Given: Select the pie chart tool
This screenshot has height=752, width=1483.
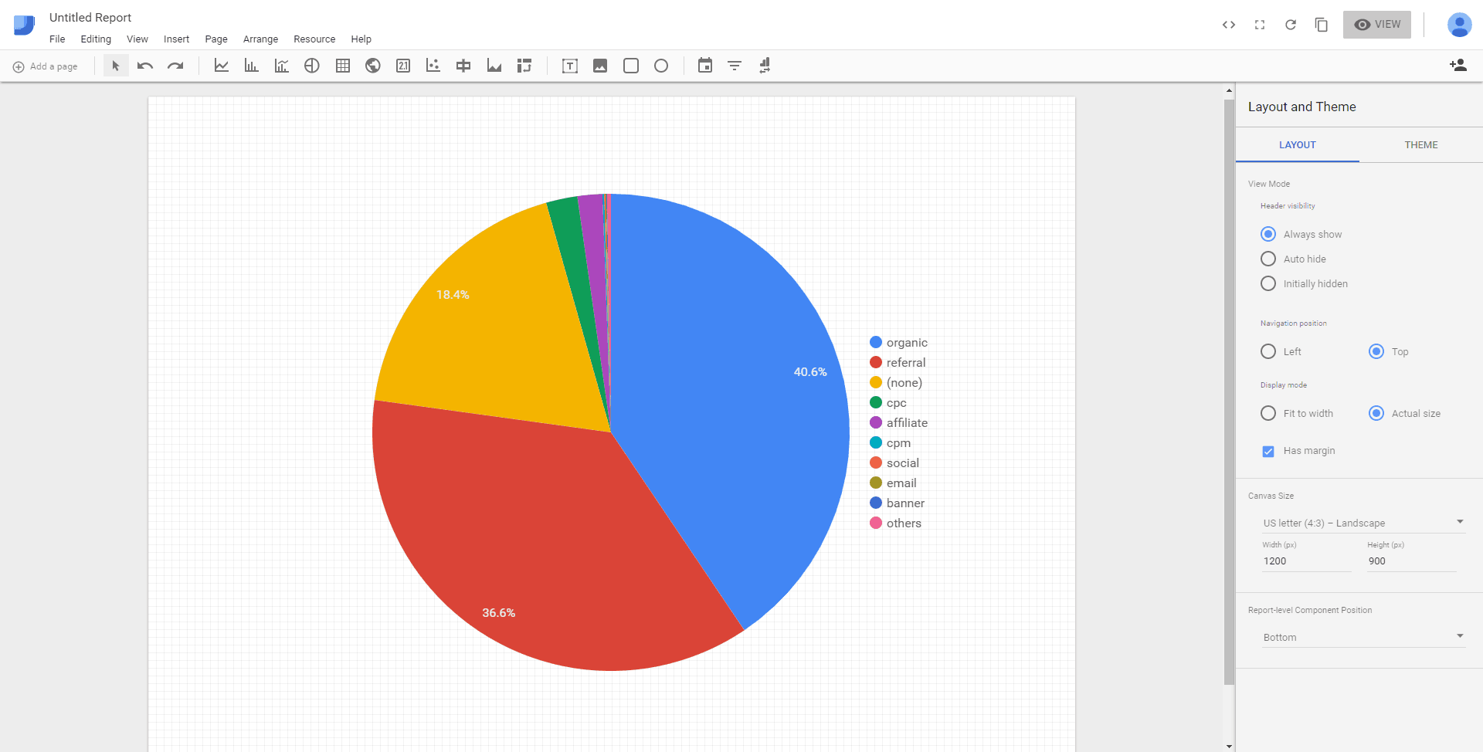Looking at the screenshot, I should 312,66.
